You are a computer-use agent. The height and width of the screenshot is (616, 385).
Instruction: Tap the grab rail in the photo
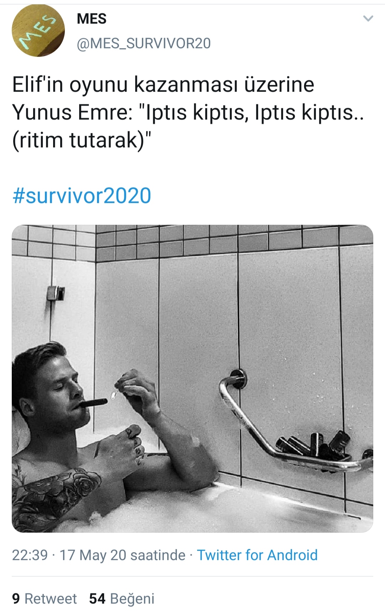click(285, 424)
